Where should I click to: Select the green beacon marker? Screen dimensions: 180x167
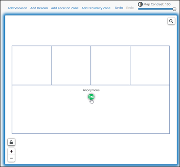[x=91, y=97]
